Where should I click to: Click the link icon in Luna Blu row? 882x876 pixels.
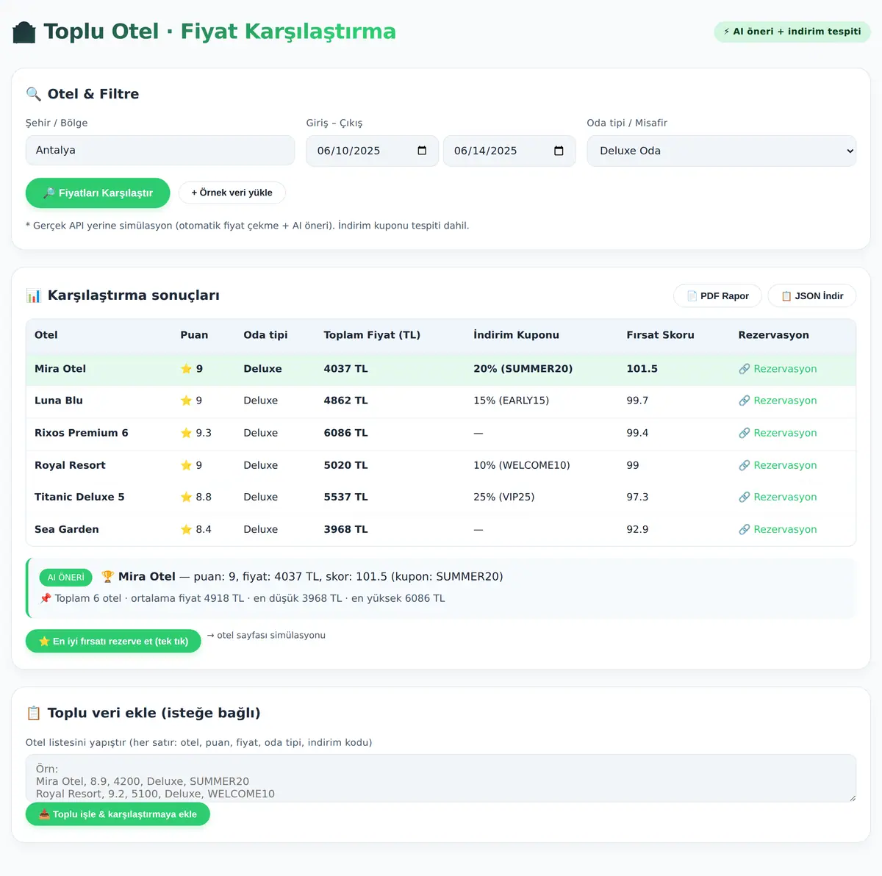pos(745,401)
